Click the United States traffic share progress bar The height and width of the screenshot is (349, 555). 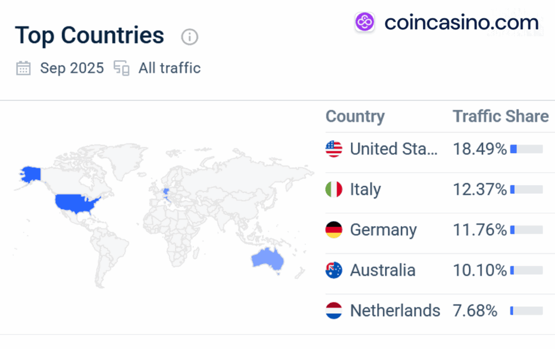pos(527,148)
